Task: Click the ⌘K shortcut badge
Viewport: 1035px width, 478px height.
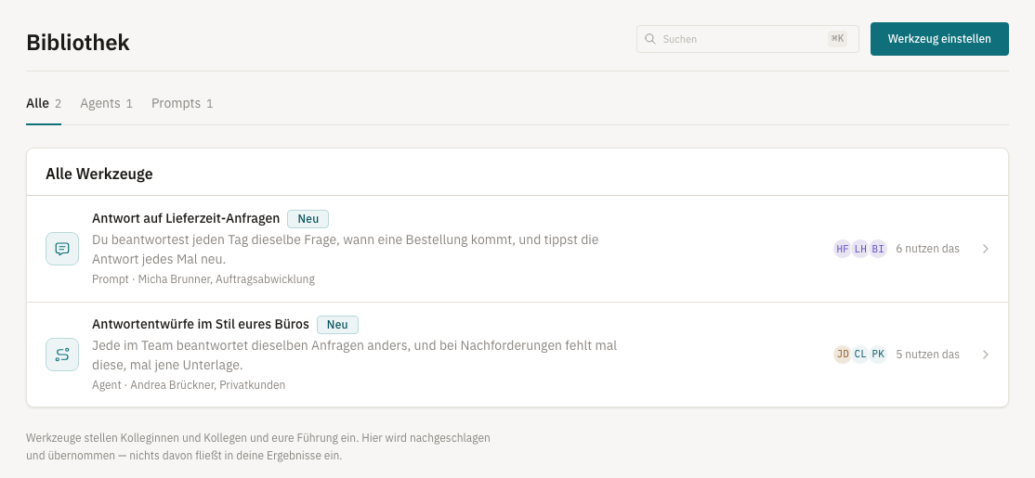Action: tap(838, 39)
